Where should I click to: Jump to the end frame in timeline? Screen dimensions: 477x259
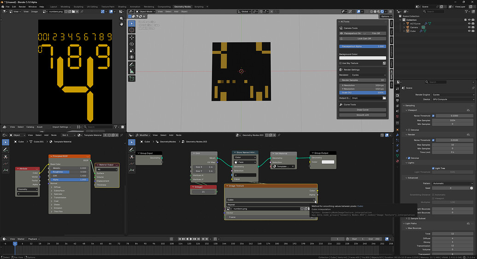pyautogui.click(x=198, y=239)
